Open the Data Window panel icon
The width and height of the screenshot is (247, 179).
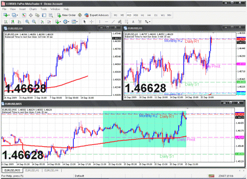(x=31, y=15)
